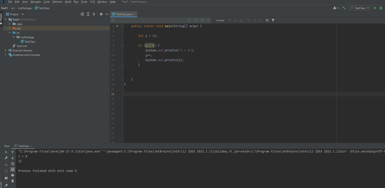
Task: Click the run gutter arrow beside main method
Action: (x=117, y=26)
